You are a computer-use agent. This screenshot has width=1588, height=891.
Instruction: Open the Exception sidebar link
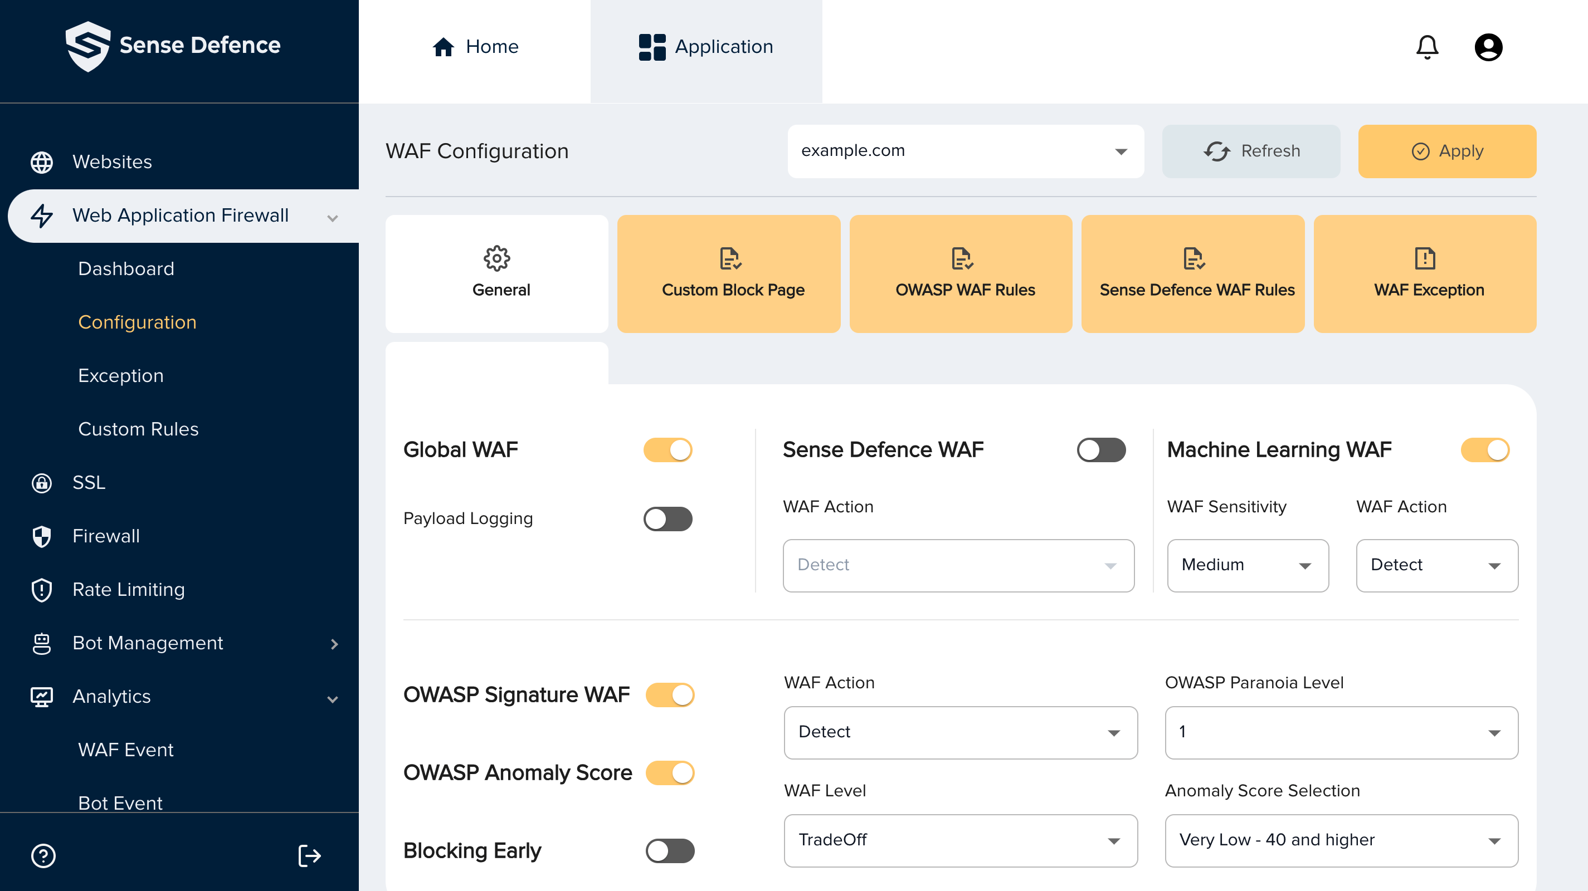click(120, 376)
